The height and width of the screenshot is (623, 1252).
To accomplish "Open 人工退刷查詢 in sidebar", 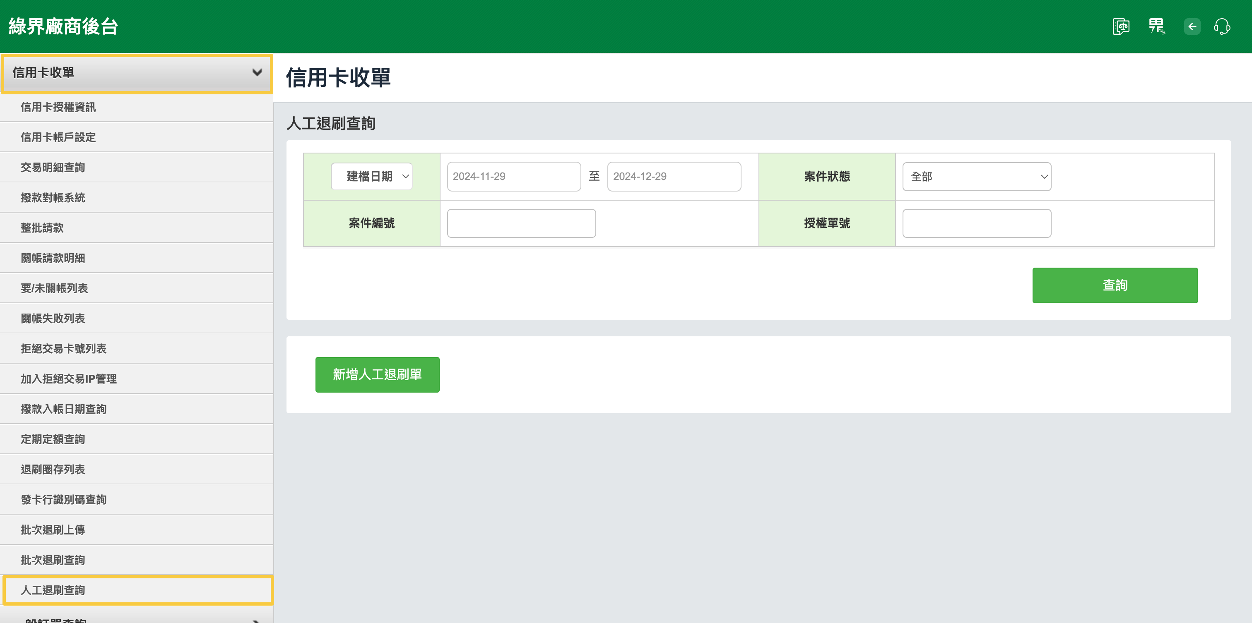I will click(x=53, y=590).
